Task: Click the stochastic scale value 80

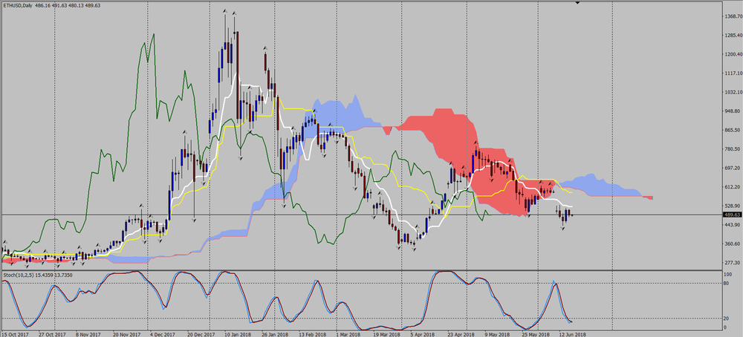Action: [727, 283]
